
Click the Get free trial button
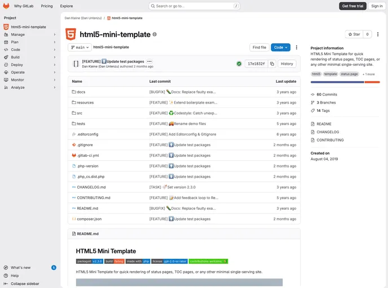click(352, 6)
